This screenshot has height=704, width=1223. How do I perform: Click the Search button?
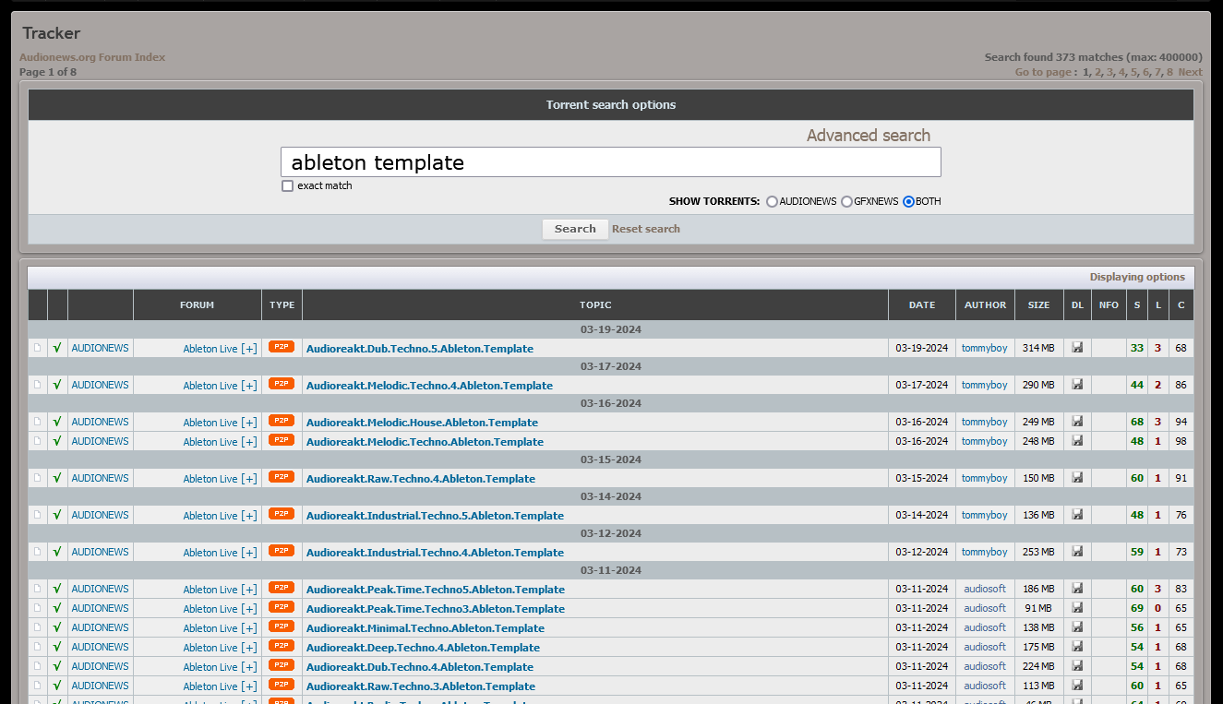(x=575, y=229)
